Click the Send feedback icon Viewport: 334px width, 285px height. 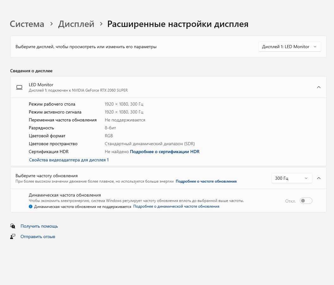pos(13,236)
